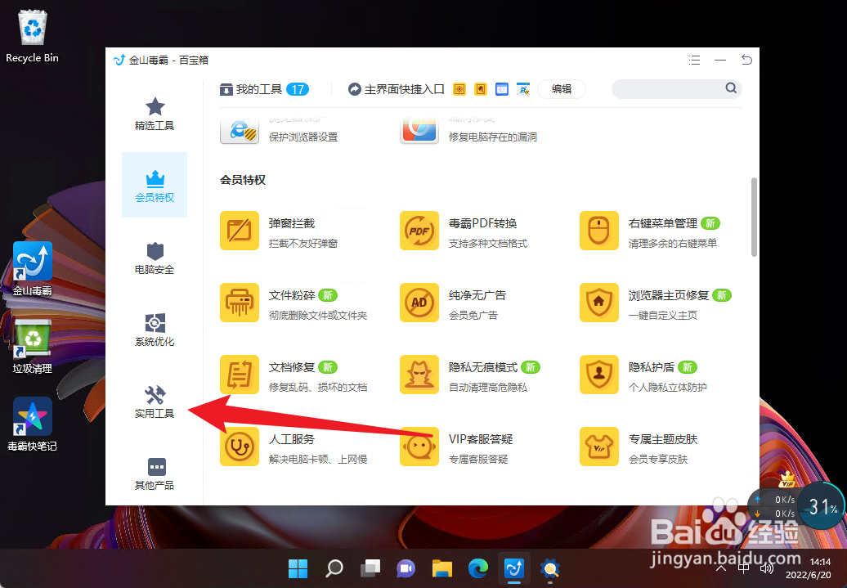
Task: Open the main menu list icon
Action: pyautogui.click(x=695, y=60)
